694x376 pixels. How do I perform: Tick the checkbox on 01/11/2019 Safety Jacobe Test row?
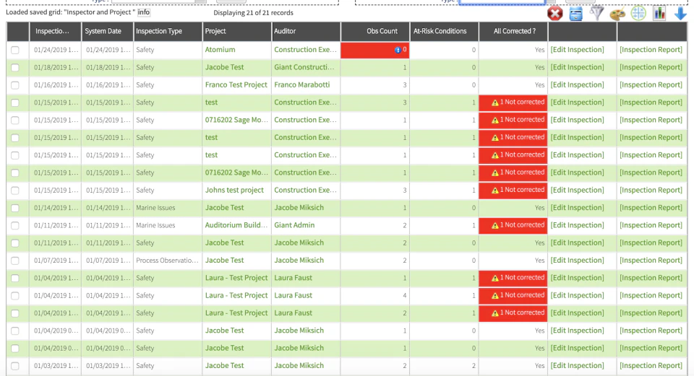tap(15, 243)
